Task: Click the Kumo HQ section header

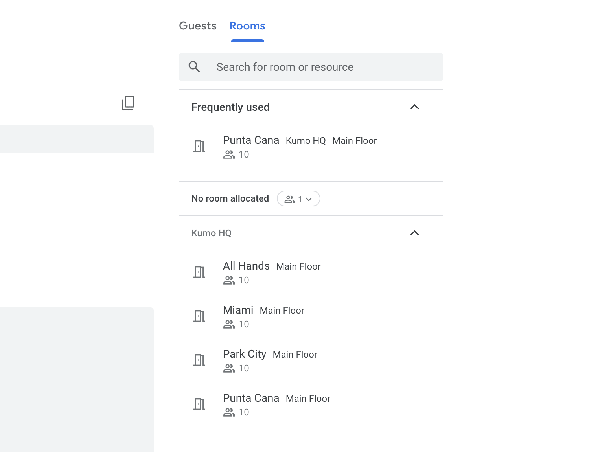Action: click(x=211, y=233)
